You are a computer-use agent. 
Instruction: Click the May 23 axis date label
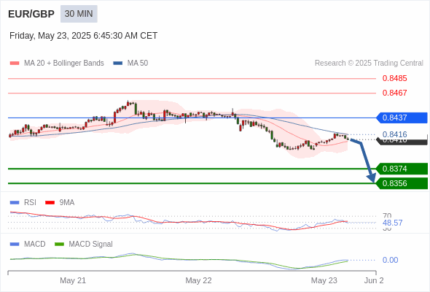coord(324,280)
